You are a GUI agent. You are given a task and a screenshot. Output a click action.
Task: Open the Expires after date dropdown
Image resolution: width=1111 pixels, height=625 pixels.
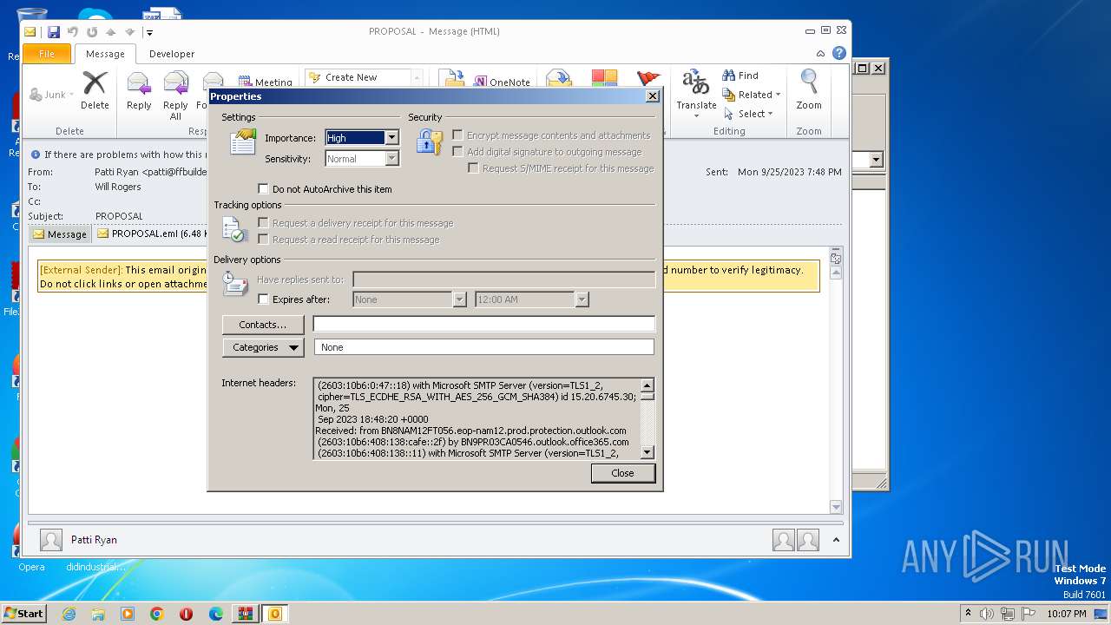point(460,299)
